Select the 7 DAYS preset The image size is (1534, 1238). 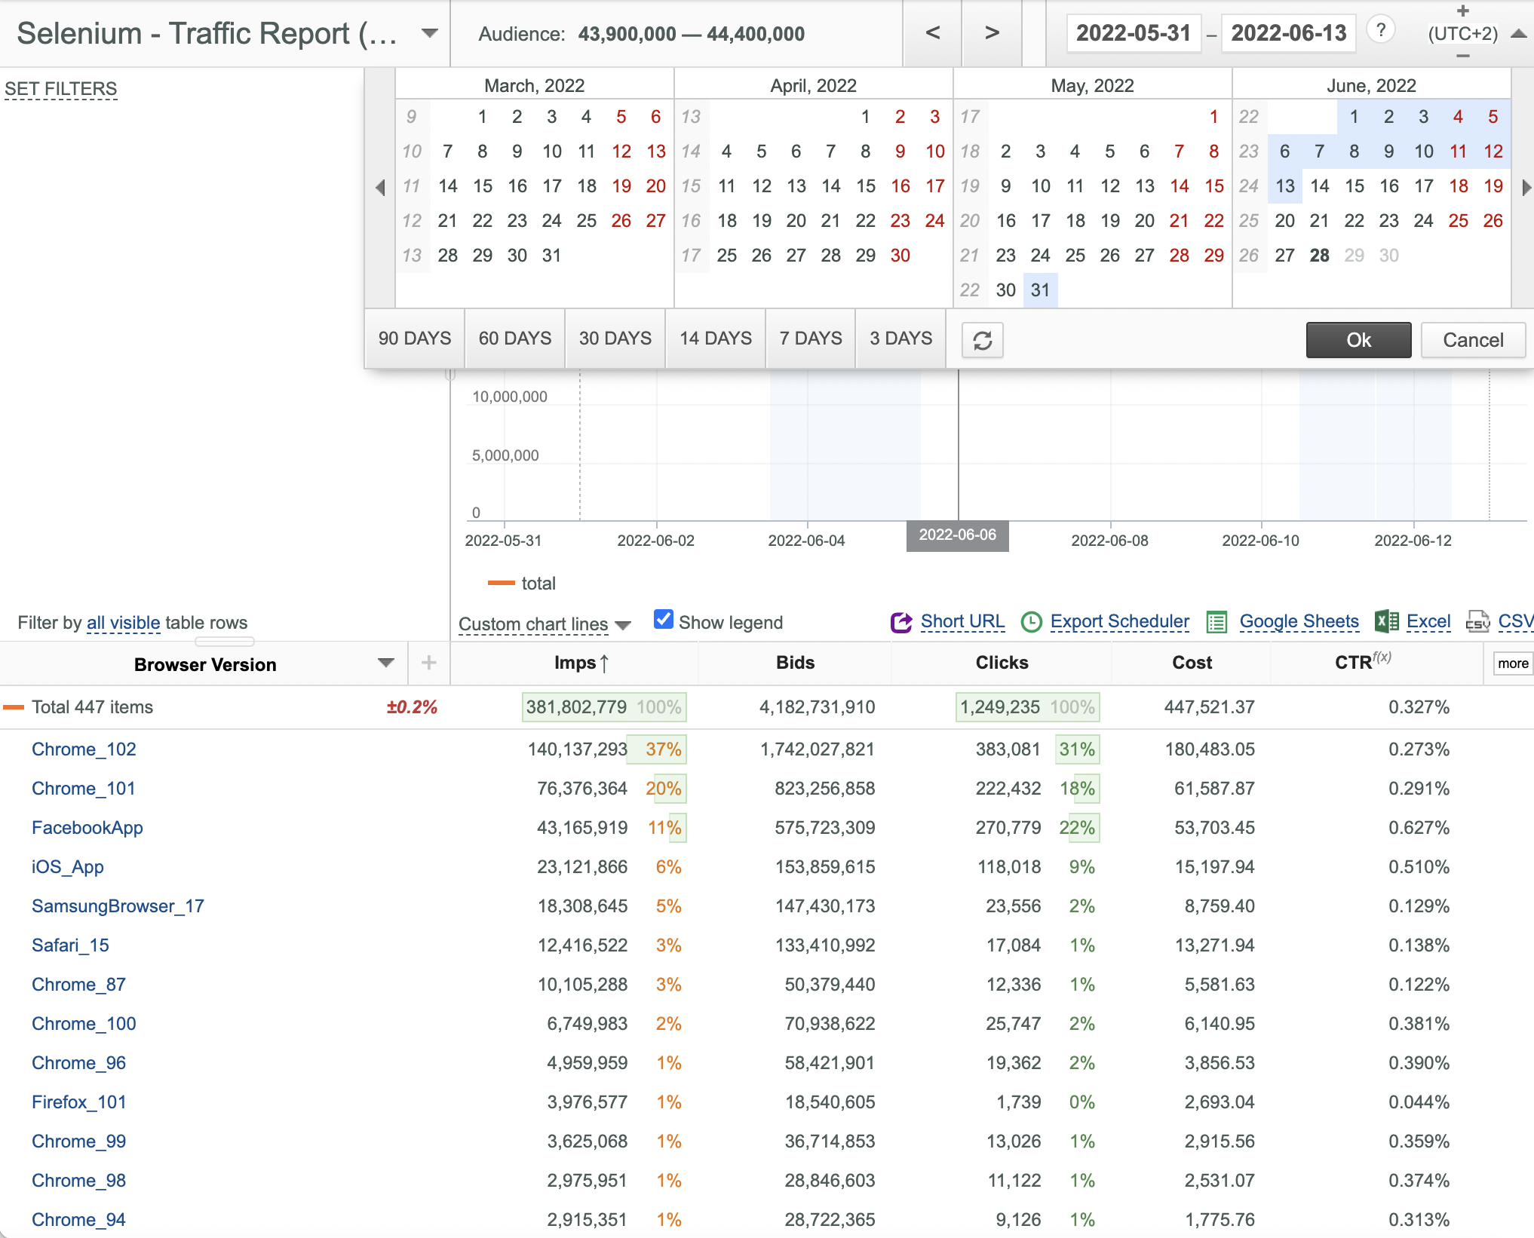coord(811,339)
